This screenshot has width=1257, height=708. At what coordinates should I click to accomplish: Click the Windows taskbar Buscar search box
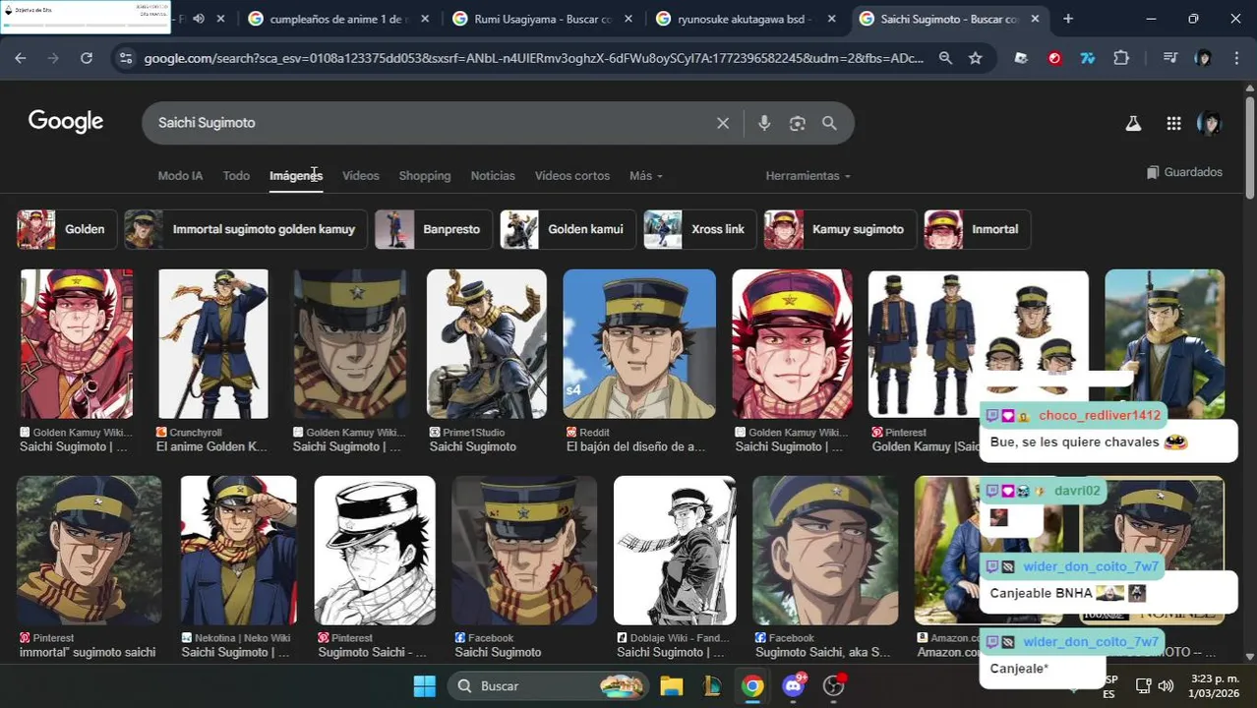point(551,685)
